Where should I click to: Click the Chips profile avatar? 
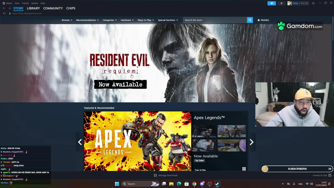[x=289, y=3]
